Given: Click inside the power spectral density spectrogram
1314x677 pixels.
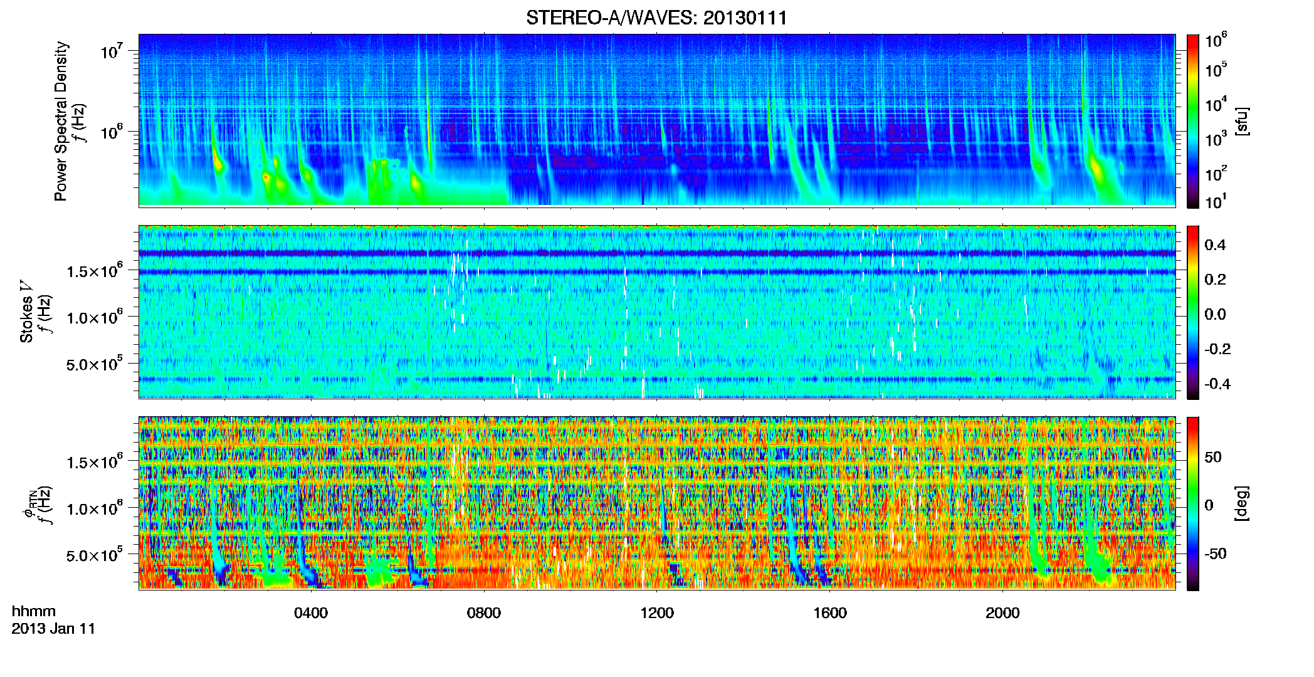Looking at the screenshot, I should (657, 120).
